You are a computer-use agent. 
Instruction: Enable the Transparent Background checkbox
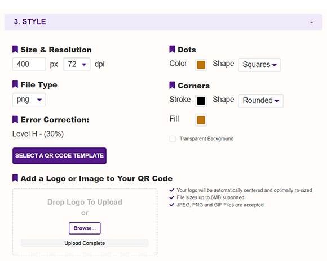pyautogui.click(x=173, y=139)
